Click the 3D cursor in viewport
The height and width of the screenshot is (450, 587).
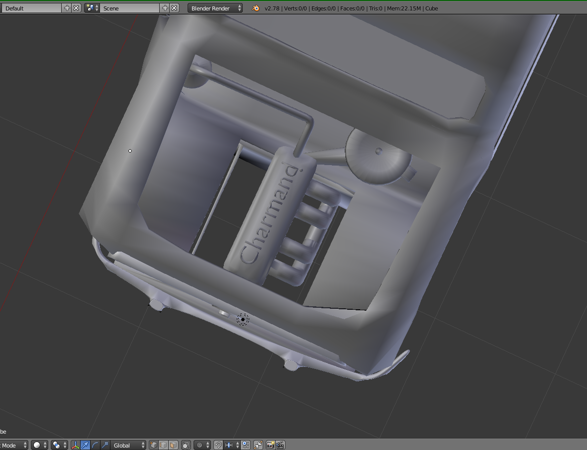[243, 319]
